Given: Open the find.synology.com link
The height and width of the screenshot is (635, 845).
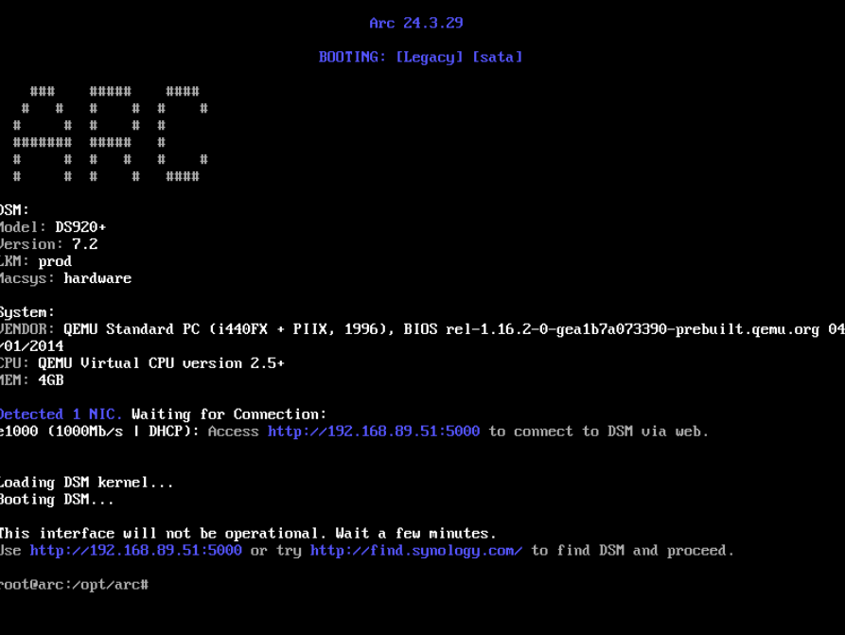Looking at the screenshot, I should click(415, 551).
